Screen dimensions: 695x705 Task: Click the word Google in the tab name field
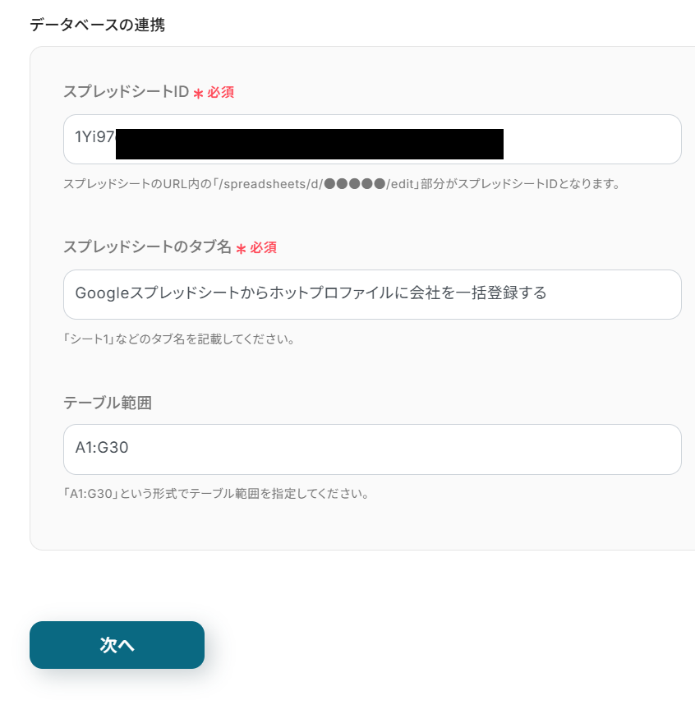pyautogui.click(x=102, y=293)
